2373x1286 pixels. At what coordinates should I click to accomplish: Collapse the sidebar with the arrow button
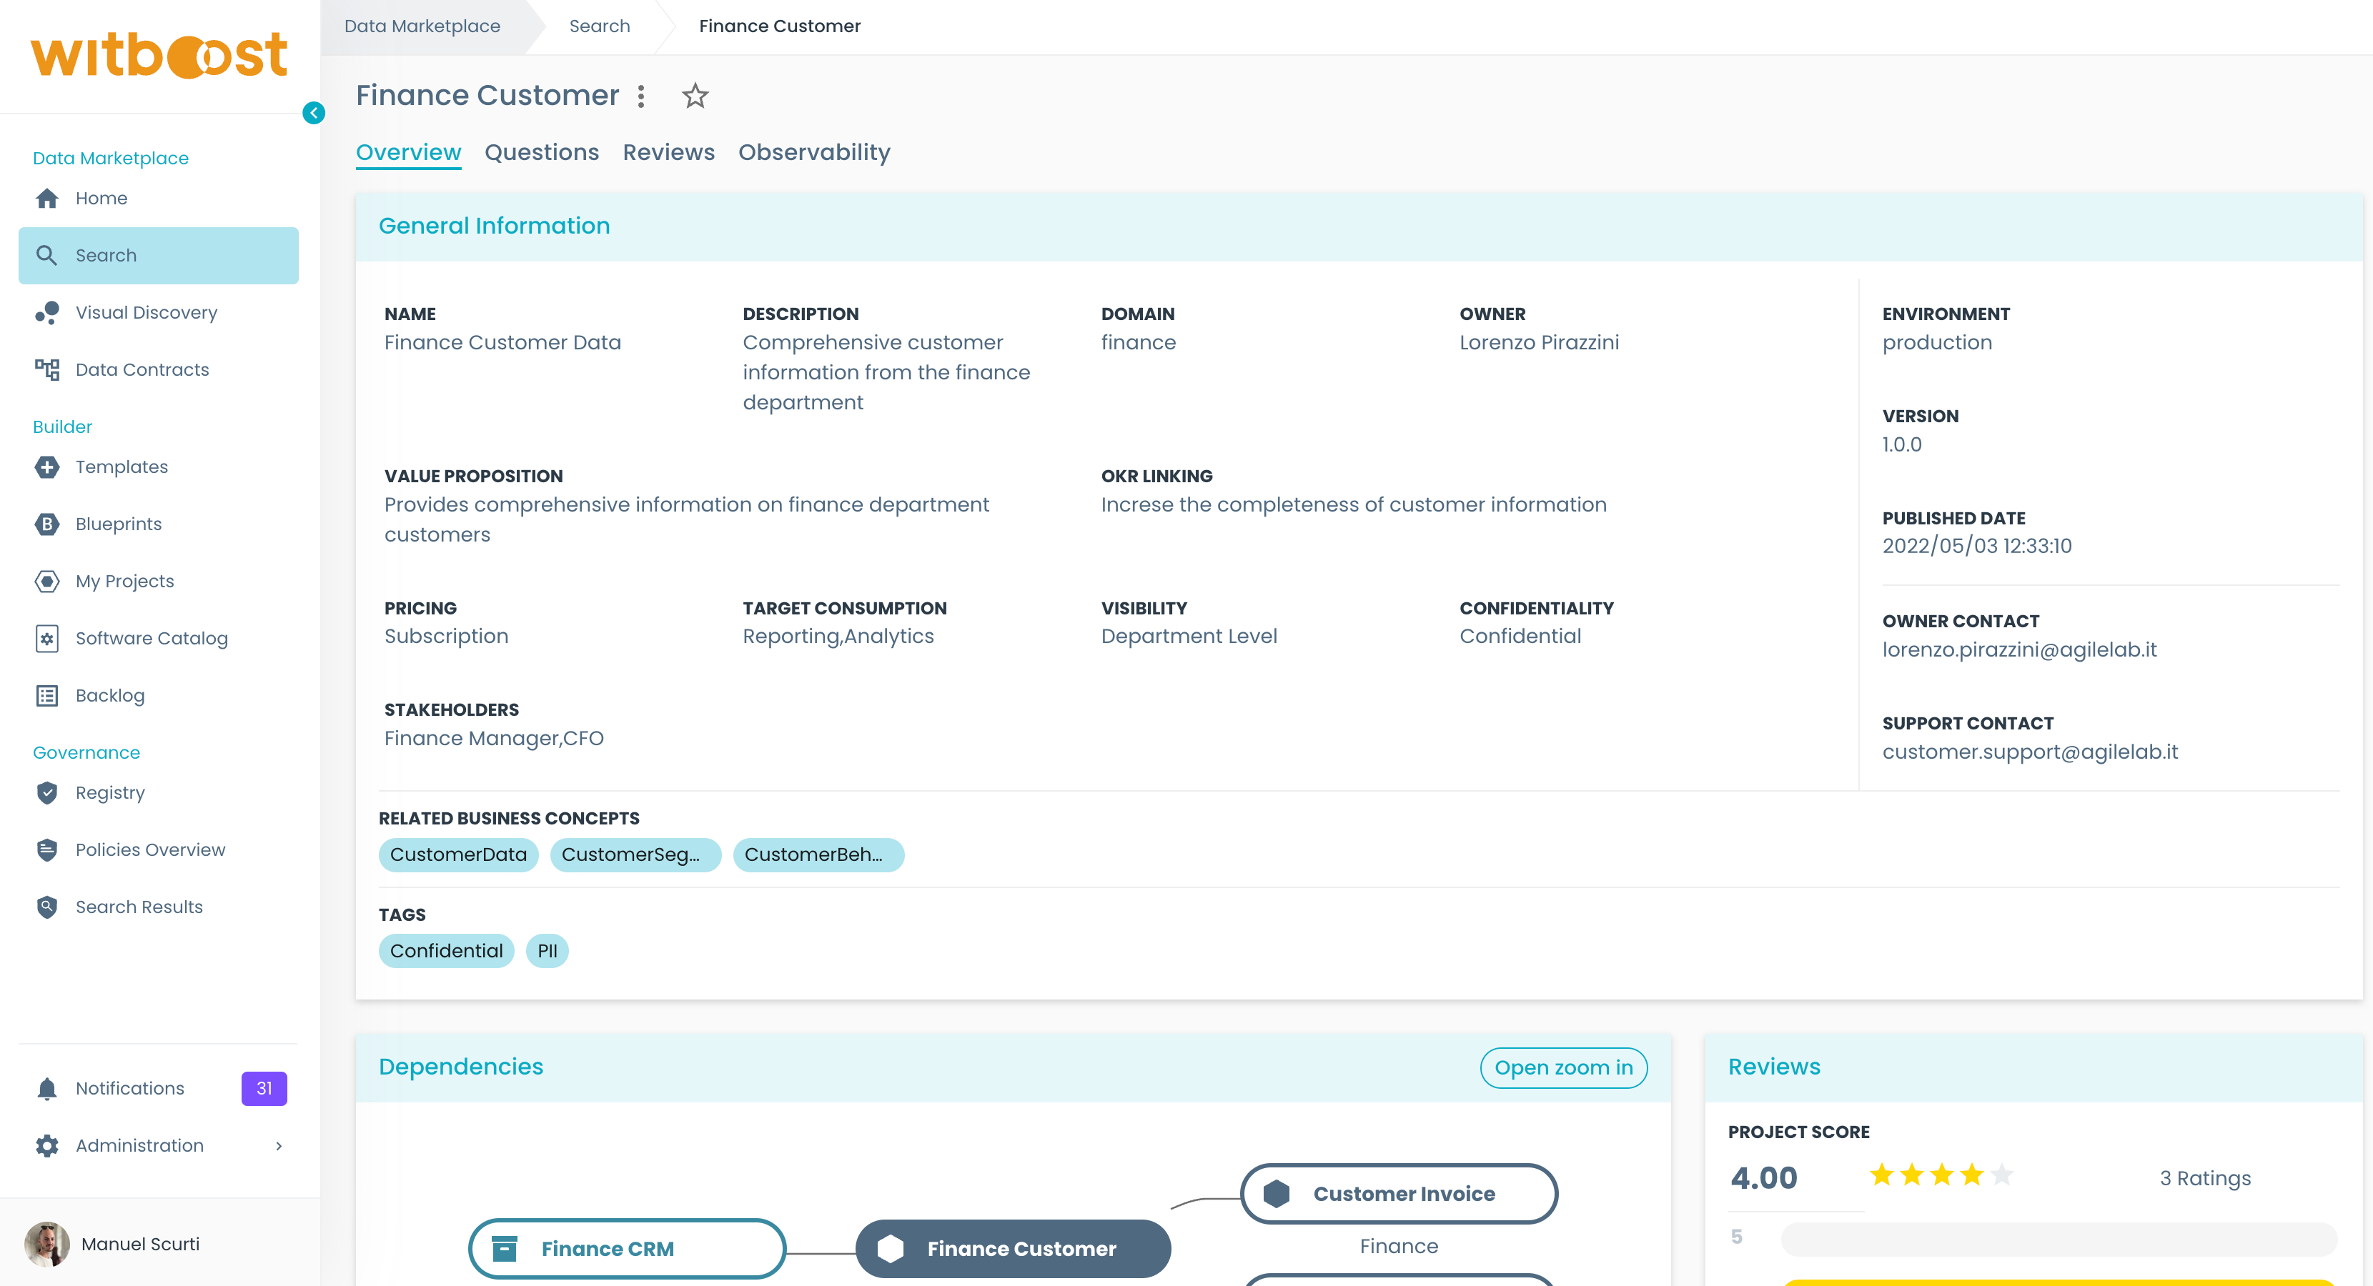tap(313, 113)
